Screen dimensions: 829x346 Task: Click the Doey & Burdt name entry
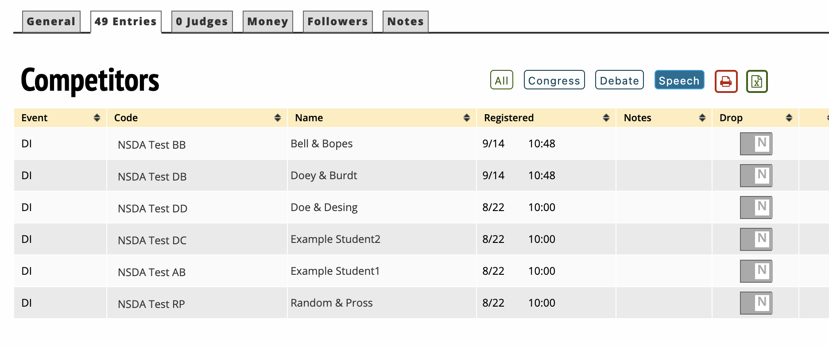pos(324,176)
